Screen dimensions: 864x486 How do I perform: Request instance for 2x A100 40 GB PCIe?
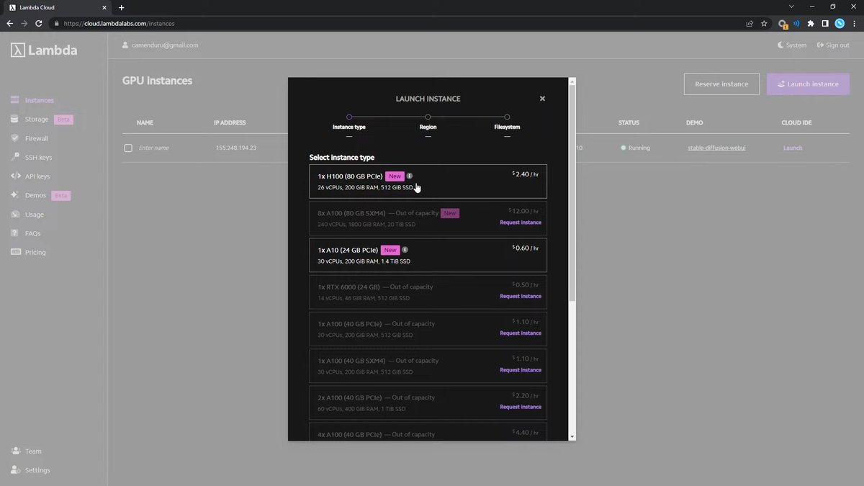click(521, 407)
